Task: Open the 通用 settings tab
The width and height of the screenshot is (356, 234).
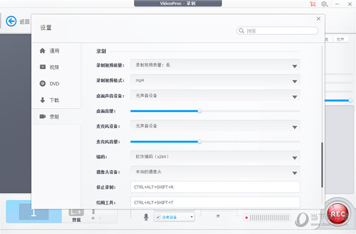Action: pyautogui.click(x=56, y=51)
